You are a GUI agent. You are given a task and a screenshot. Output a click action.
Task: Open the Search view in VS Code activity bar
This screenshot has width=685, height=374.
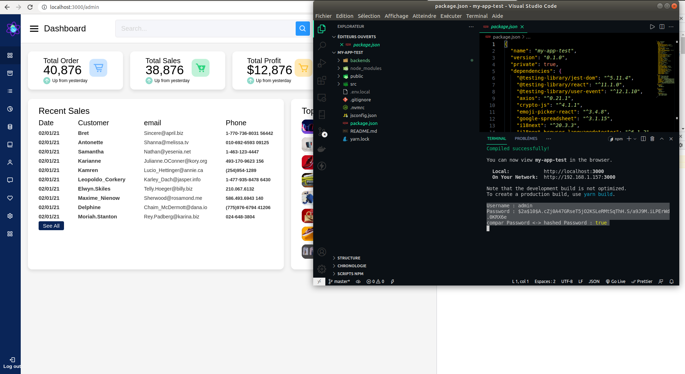(322, 46)
